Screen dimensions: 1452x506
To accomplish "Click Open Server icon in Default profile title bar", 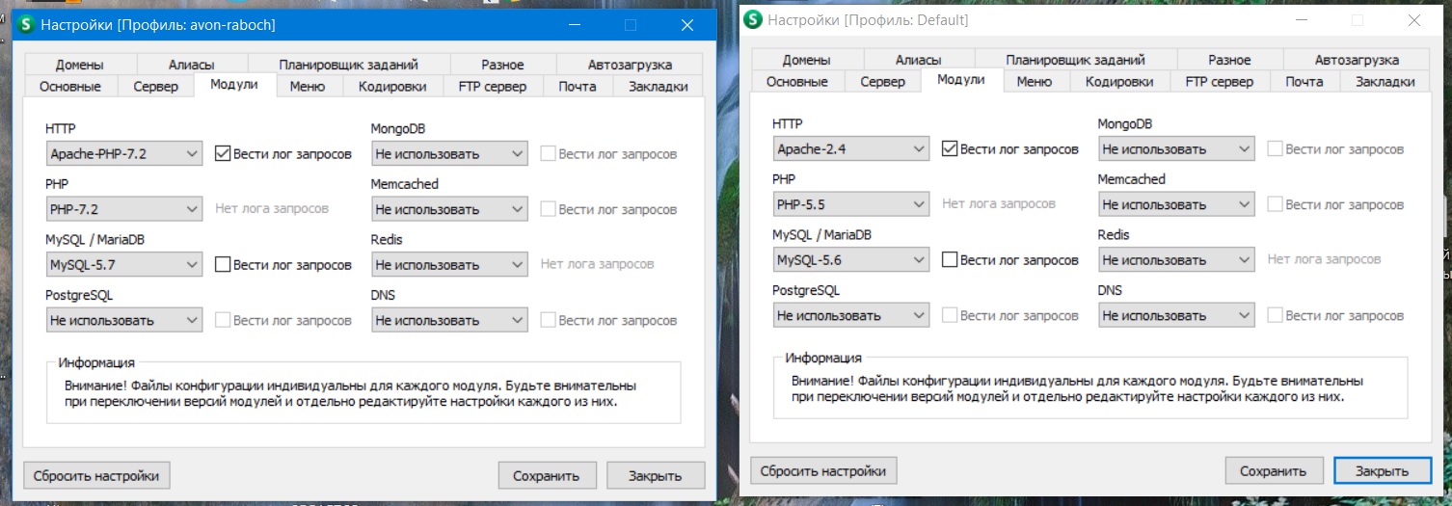I will point(752,20).
